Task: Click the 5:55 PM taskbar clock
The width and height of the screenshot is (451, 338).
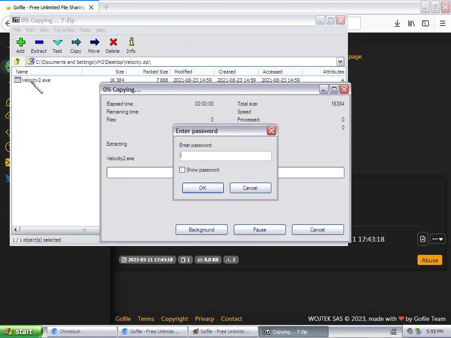Action: [x=435, y=331]
